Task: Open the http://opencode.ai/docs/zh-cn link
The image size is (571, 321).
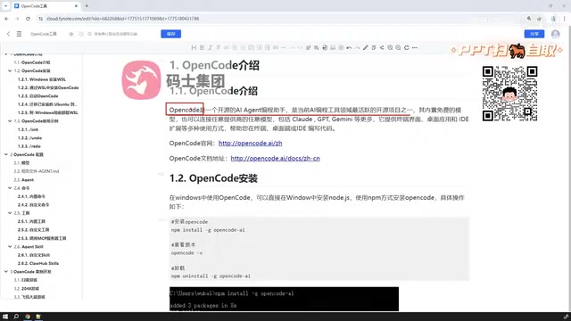Action: click(276, 159)
